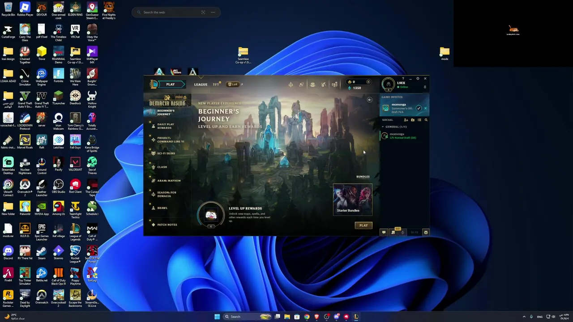Purchase RP with the plus icon
Screen dimensions: 573x322
368,82
